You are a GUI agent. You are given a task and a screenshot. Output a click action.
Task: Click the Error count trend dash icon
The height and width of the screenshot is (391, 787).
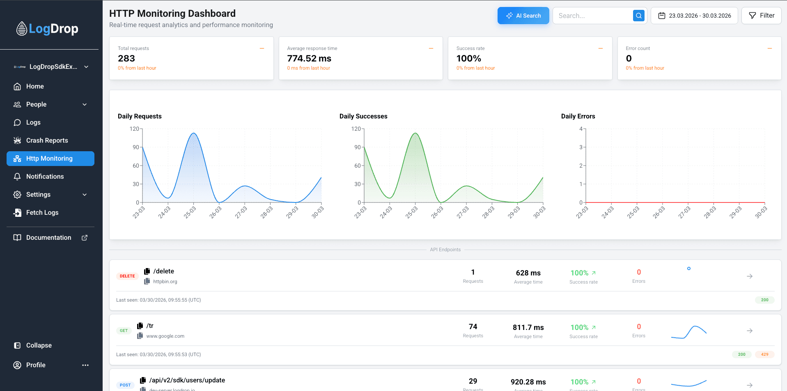(x=770, y=48)
